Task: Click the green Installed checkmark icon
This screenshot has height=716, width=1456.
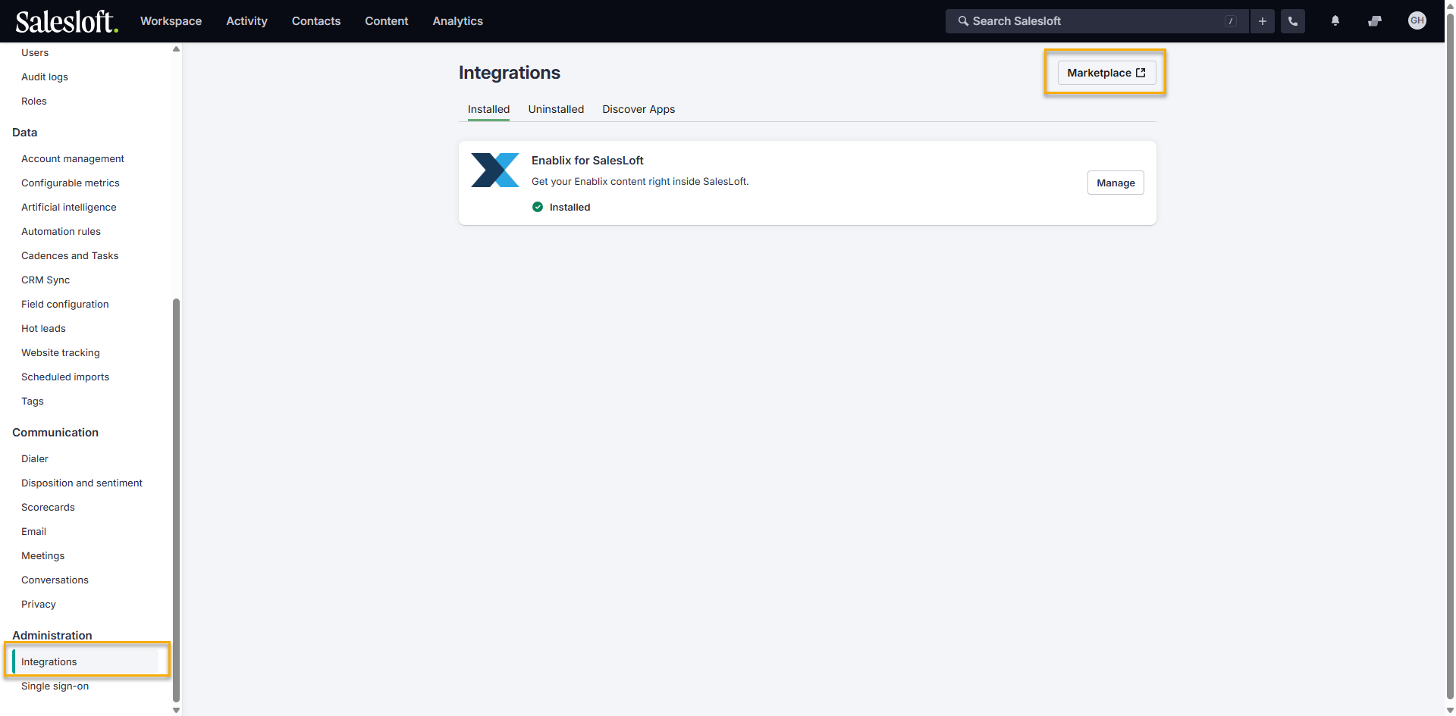Action: click(x=538, y=207)
